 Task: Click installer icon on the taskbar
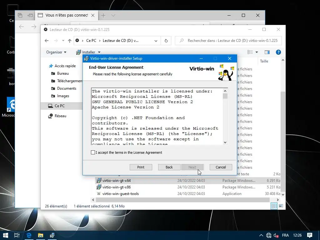pos(52,235)
